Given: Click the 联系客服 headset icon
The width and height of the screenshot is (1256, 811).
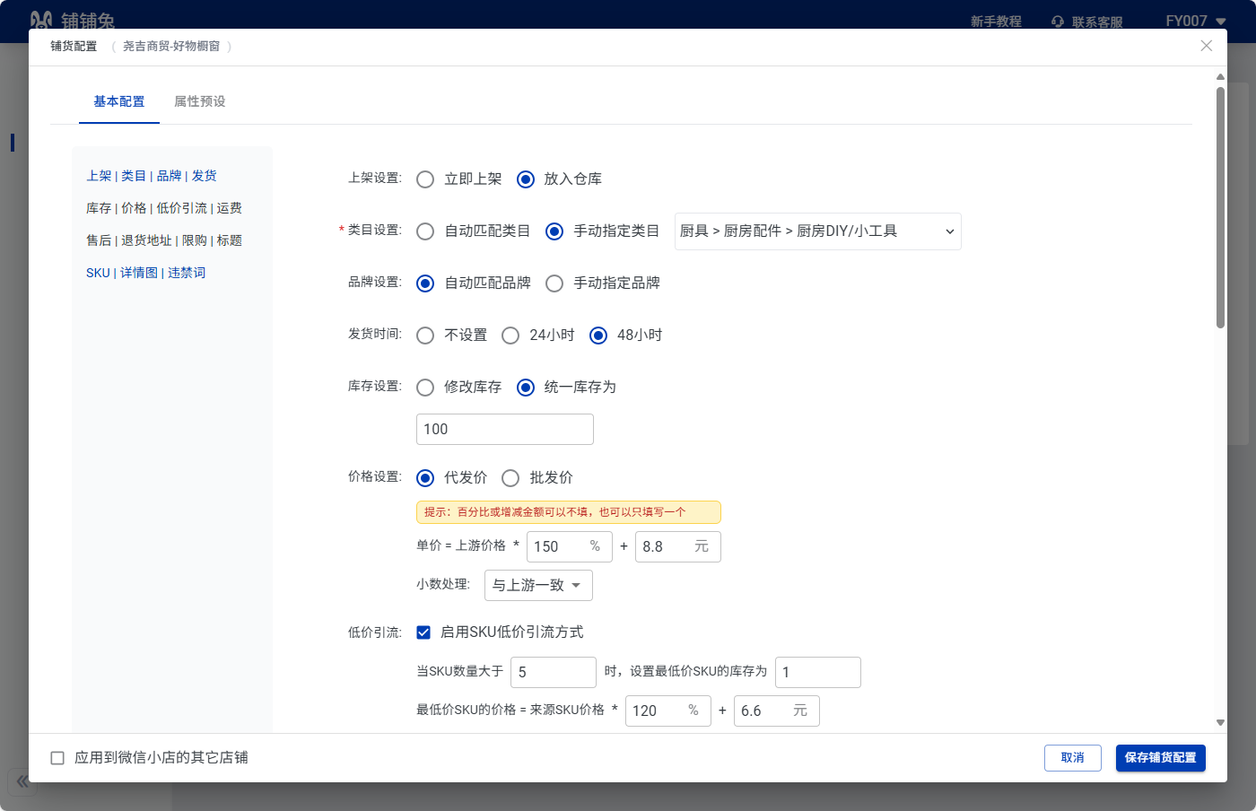Looking at the screenshot, I should pyautogui.click(x=1058, y=22).
